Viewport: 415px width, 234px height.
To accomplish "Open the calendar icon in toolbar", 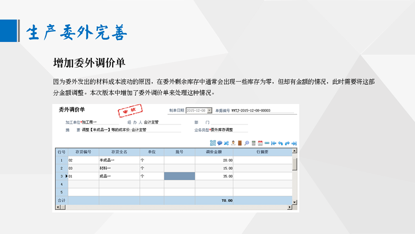I will pyautogui.click(x=260, y=143).
